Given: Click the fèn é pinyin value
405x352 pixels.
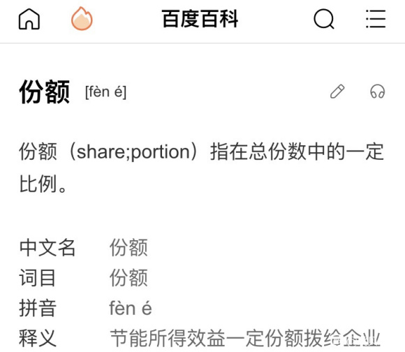Looking at the screenshot, I should coord(131,308).
